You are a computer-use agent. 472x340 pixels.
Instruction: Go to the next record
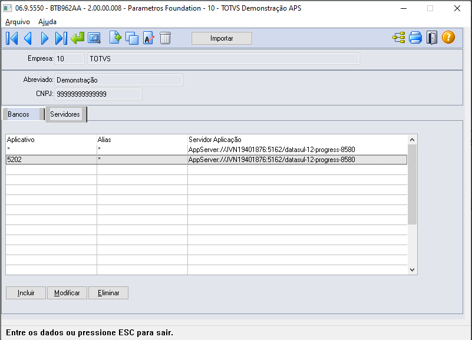coord(45,38)
